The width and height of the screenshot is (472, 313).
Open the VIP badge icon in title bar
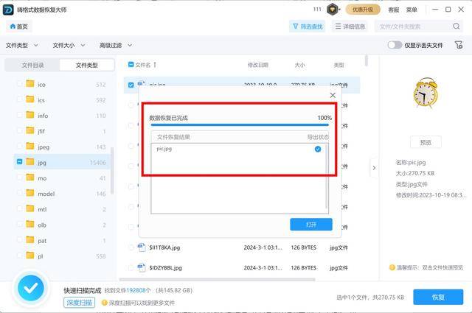[x=333, y=10]
